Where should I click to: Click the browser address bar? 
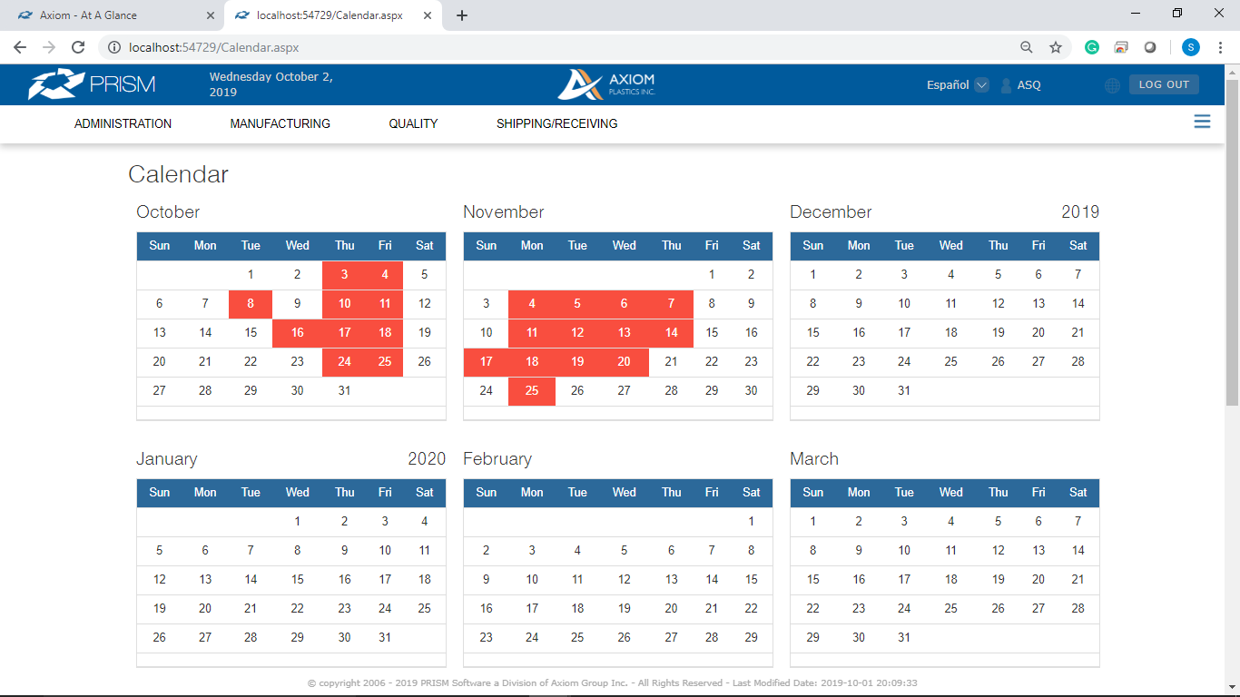coord(563,47)
